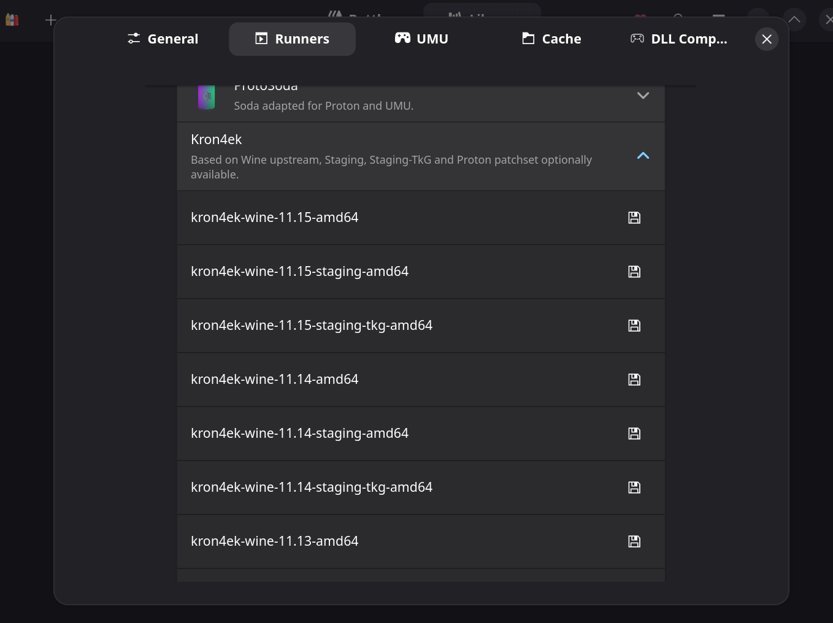Click the Kron4ek group title
The width and height of the screenshot is (833, 623).
216,140
